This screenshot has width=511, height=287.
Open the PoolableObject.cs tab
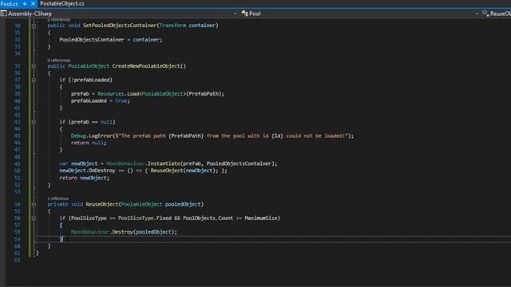[x=62, y=3]
